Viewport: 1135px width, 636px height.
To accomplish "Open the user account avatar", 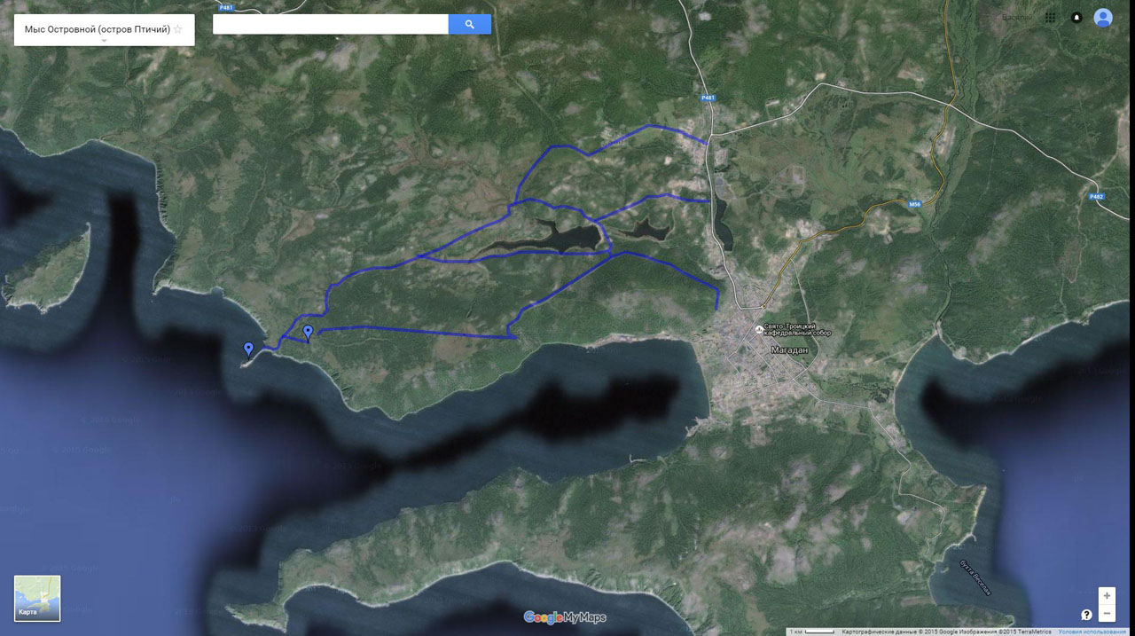I will click(x=1103, y=17).
